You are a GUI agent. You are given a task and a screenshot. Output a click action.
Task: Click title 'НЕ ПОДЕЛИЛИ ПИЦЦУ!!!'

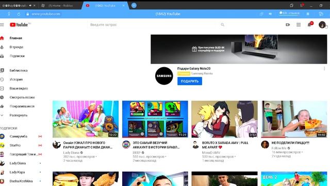tap(290, 143)
